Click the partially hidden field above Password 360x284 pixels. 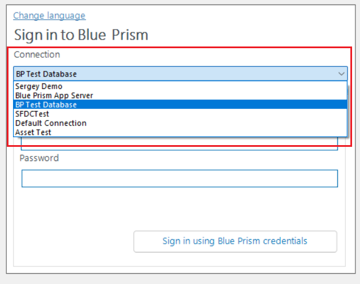pos(179,144)
